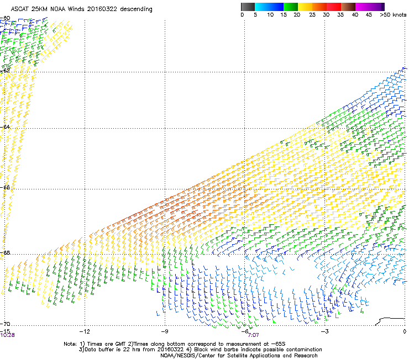Click the green 15-20 knots legend swatch
This screenshot has height=359, width=409.
291,7
